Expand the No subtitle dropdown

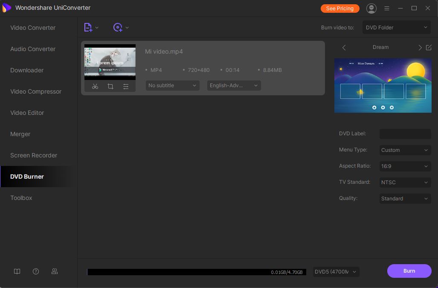pyautogui.click(x=172, y=86)
